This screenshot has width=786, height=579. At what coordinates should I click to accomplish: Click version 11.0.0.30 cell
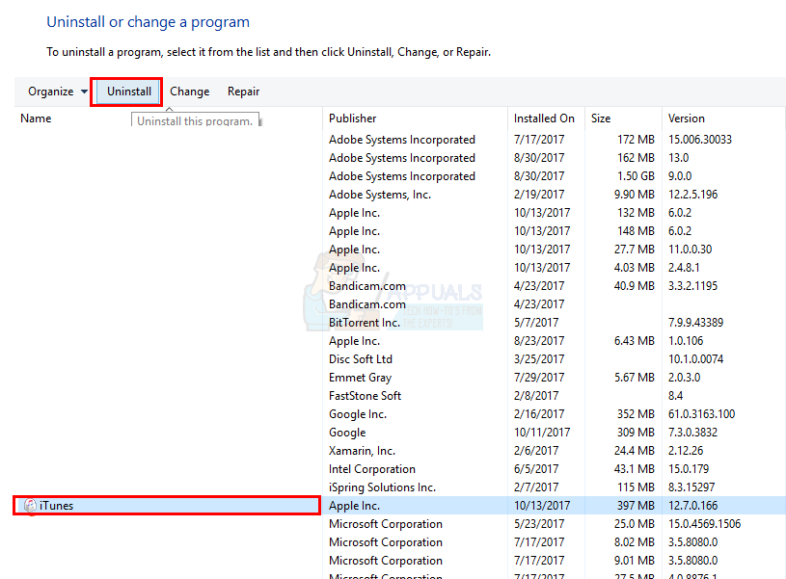[690, 250]
